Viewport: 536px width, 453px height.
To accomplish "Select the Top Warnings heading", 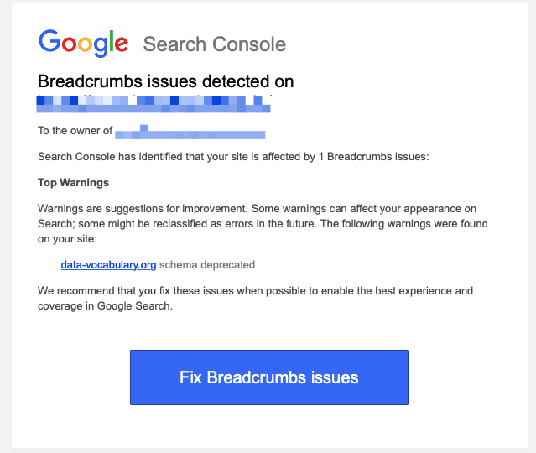I will pos(74,182).
